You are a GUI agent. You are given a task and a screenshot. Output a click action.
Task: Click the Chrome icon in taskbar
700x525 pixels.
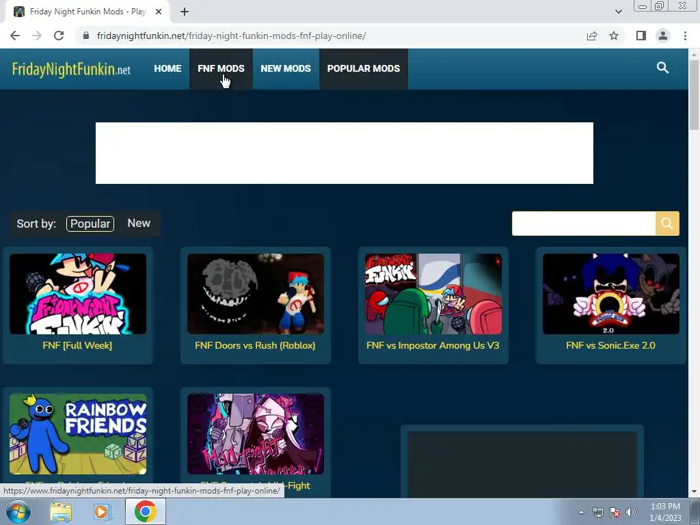click(145, 511)
